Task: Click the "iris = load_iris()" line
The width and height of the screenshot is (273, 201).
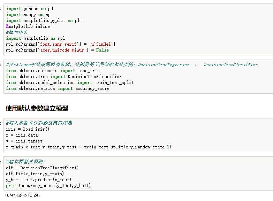Action: point(28,129)
